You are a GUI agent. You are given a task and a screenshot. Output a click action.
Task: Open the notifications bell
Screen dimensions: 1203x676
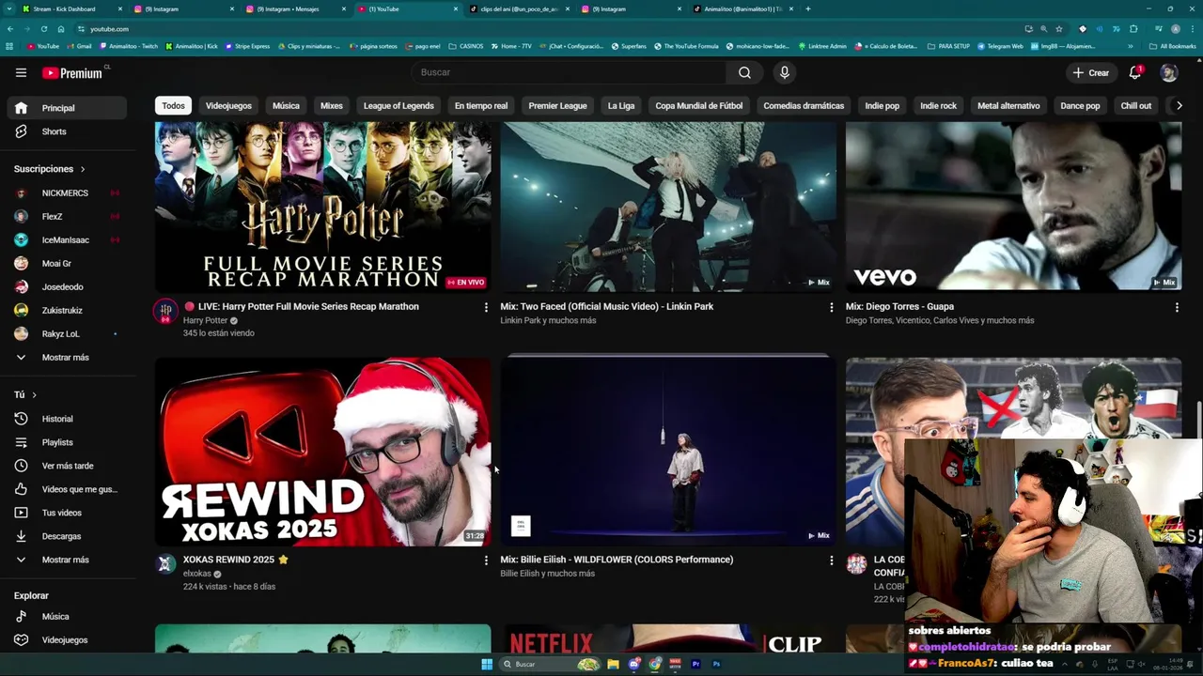1135,72
